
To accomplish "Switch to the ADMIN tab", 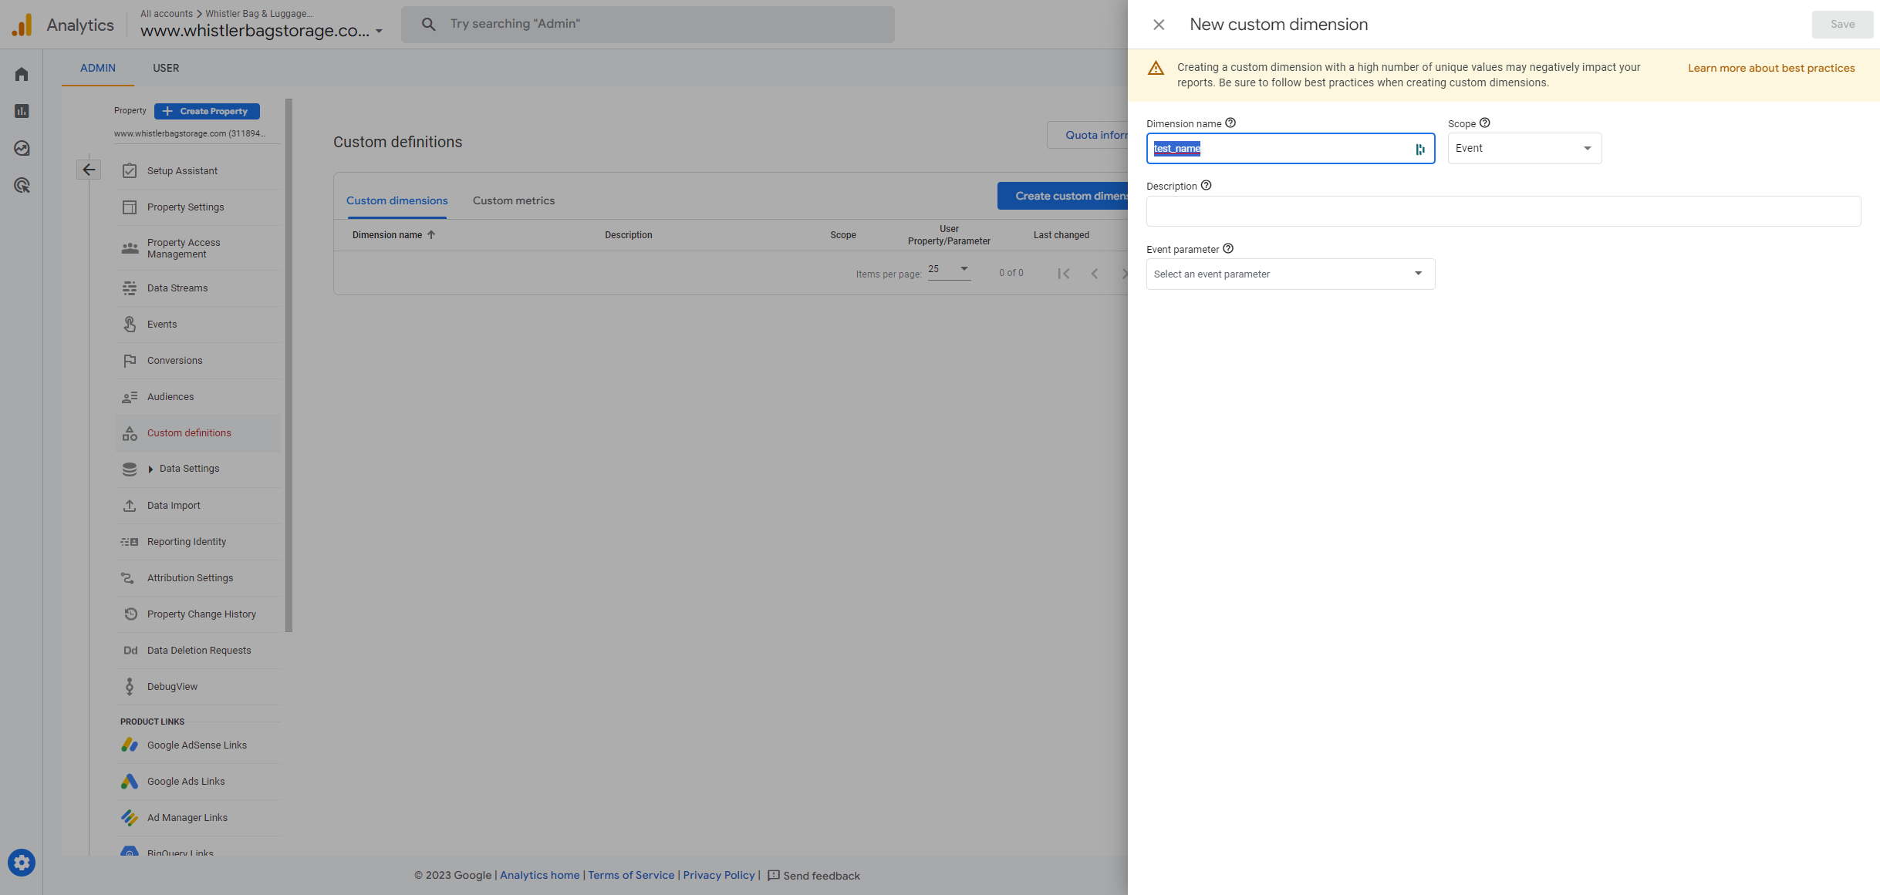I will [98, 68].
